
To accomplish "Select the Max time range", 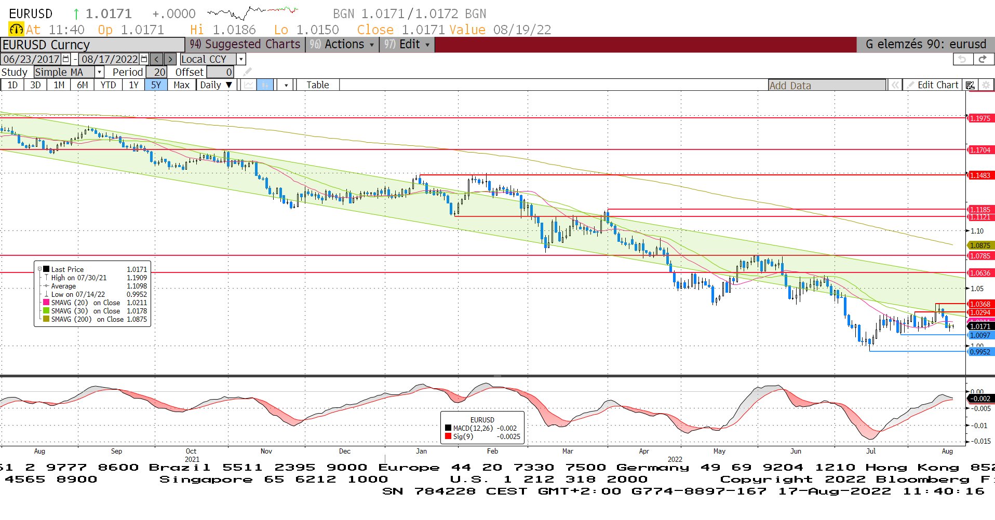I will (x=181, y=85).
